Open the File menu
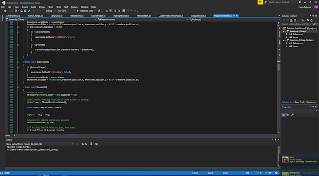319x176 pixels. [3, 7]
